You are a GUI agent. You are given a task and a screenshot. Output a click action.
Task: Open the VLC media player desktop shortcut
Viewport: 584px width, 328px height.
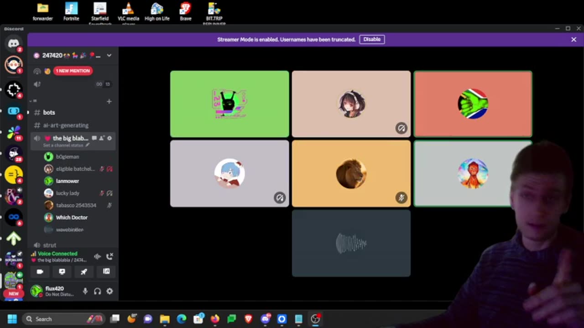128,12
